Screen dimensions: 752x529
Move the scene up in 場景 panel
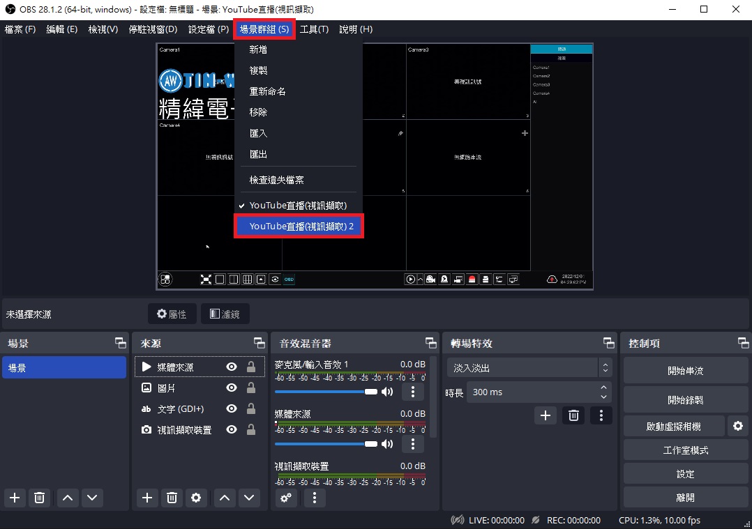[x=68, y=498]
